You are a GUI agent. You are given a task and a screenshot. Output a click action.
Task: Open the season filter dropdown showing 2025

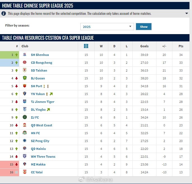(x=107, y=27)
